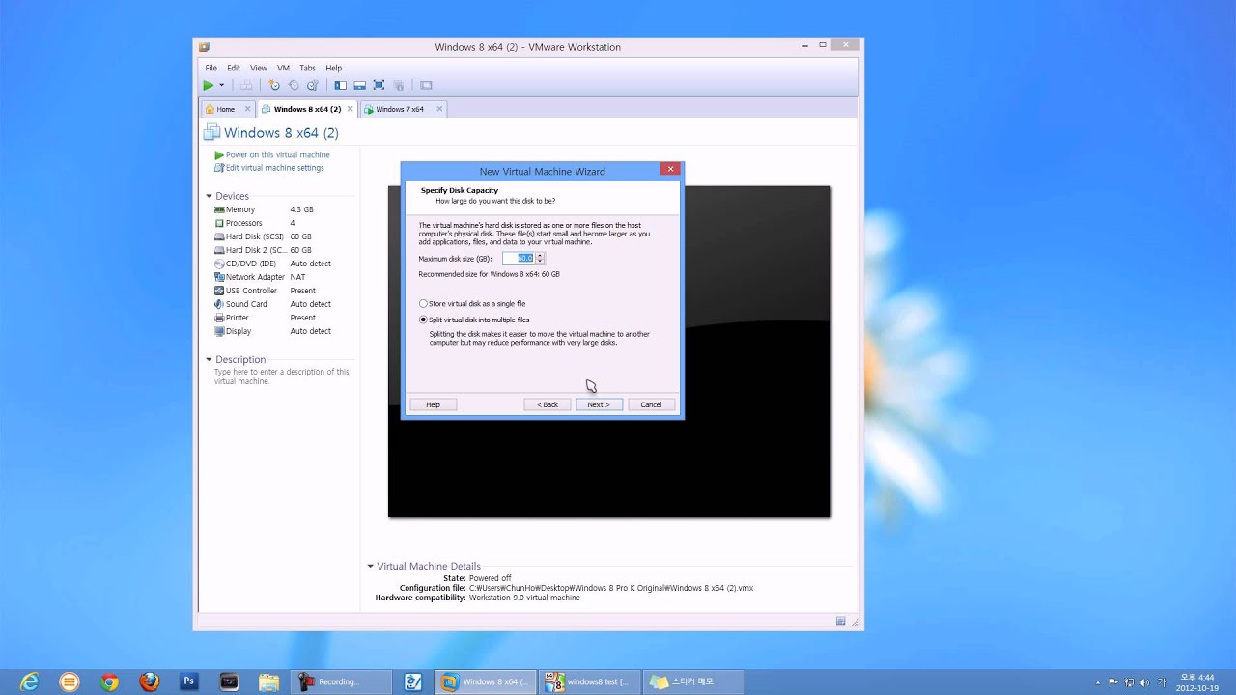
Task: Click the take snapshot toolbar icon
Action: pyautogui.click(x=274, y=85)
